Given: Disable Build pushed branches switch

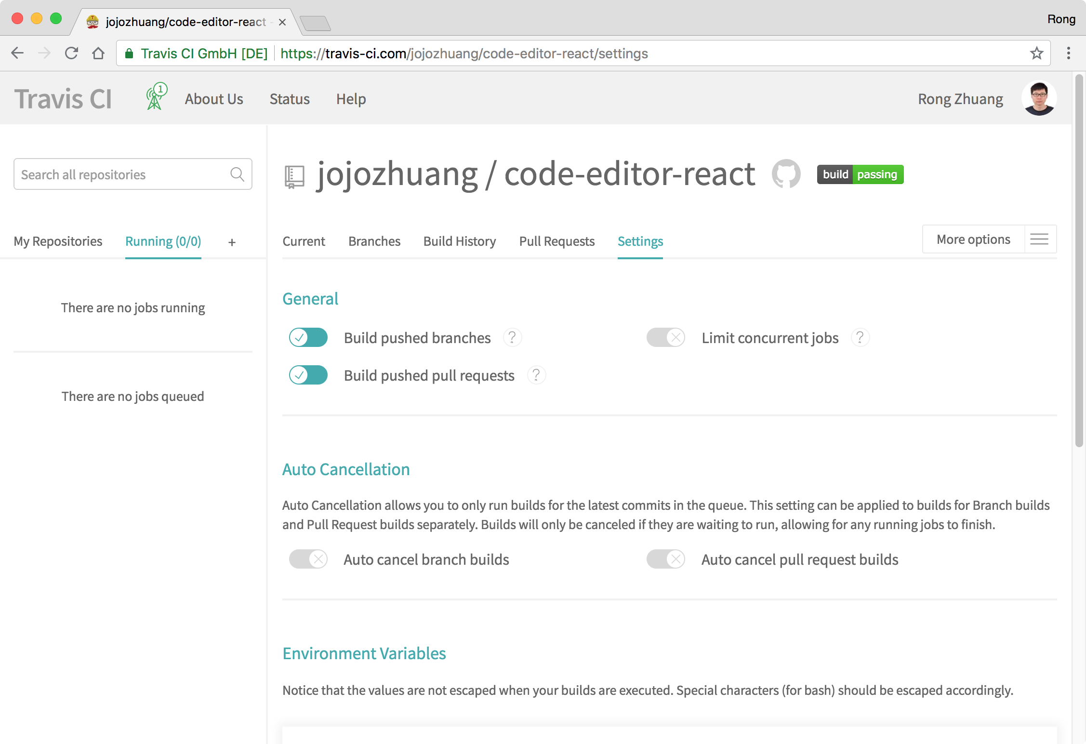Looking at the screenshot, I should 308,337.
